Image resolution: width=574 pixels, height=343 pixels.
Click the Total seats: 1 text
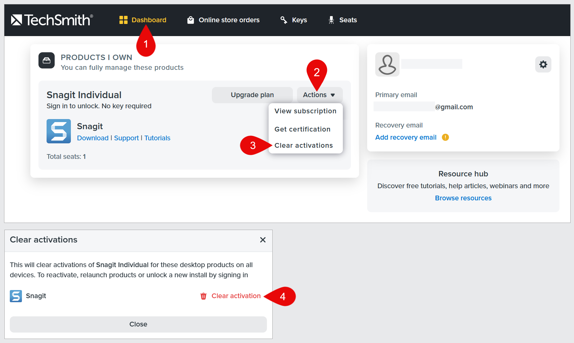click(x=66, y=156)
